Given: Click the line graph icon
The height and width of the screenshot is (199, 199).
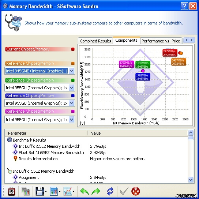Looking at the screenshot, I should [68, 191].
